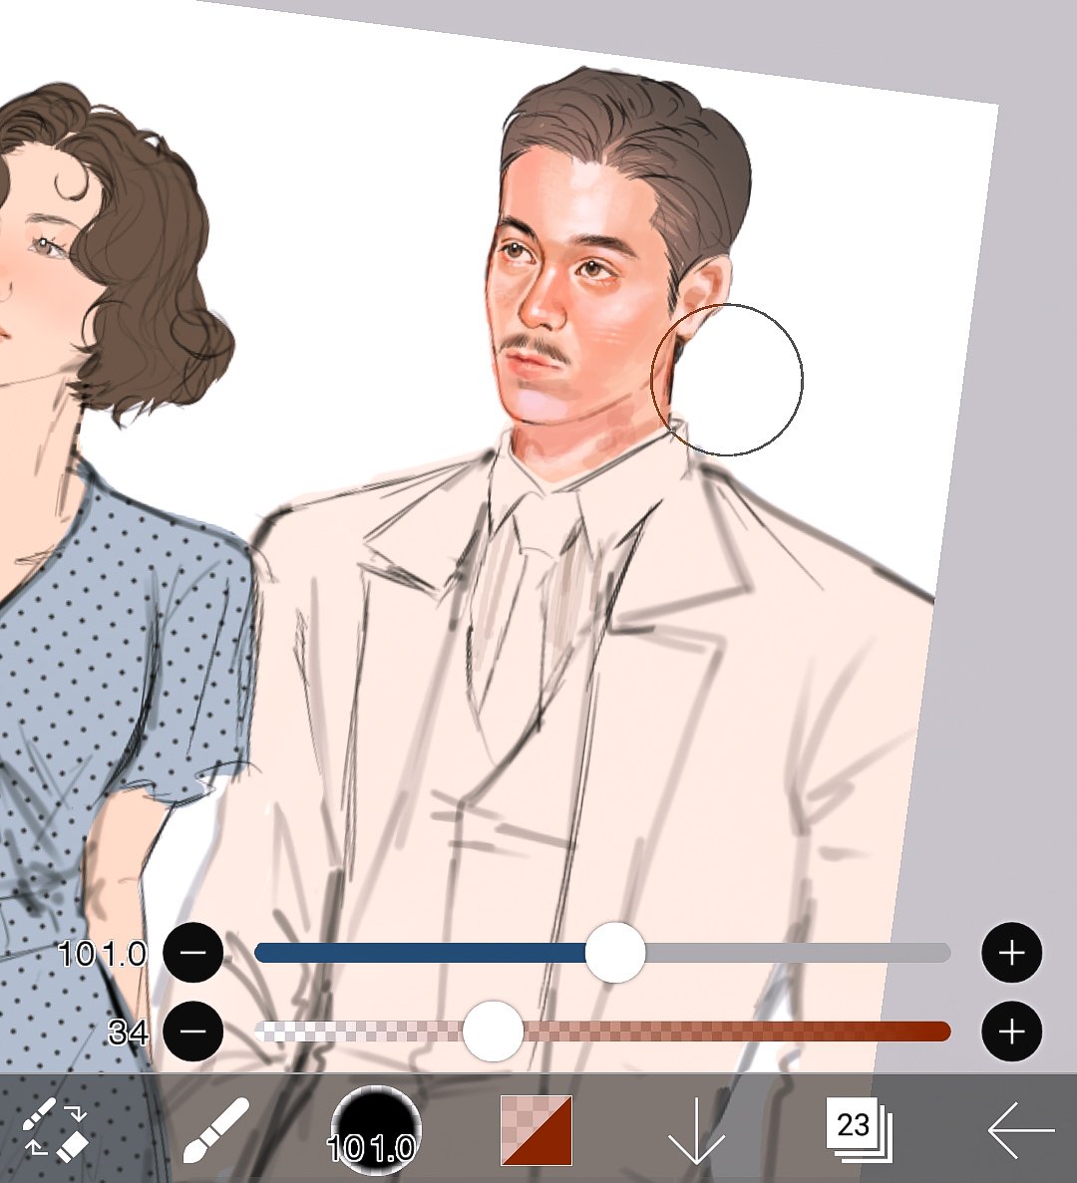This screenshot has width=1077, height=1183.
Task: Open the layers panel showing 23
Action: [859, 1129]
